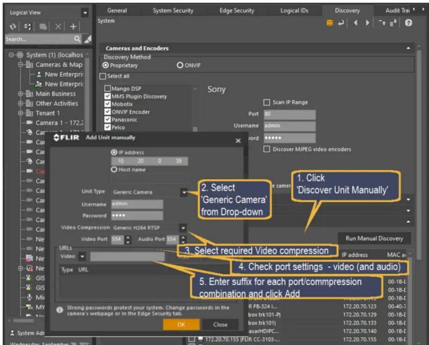The width and height of the screenshot is (429, 345).
Task: Switch to the Edge Security tab
Action: pos(237,11)
